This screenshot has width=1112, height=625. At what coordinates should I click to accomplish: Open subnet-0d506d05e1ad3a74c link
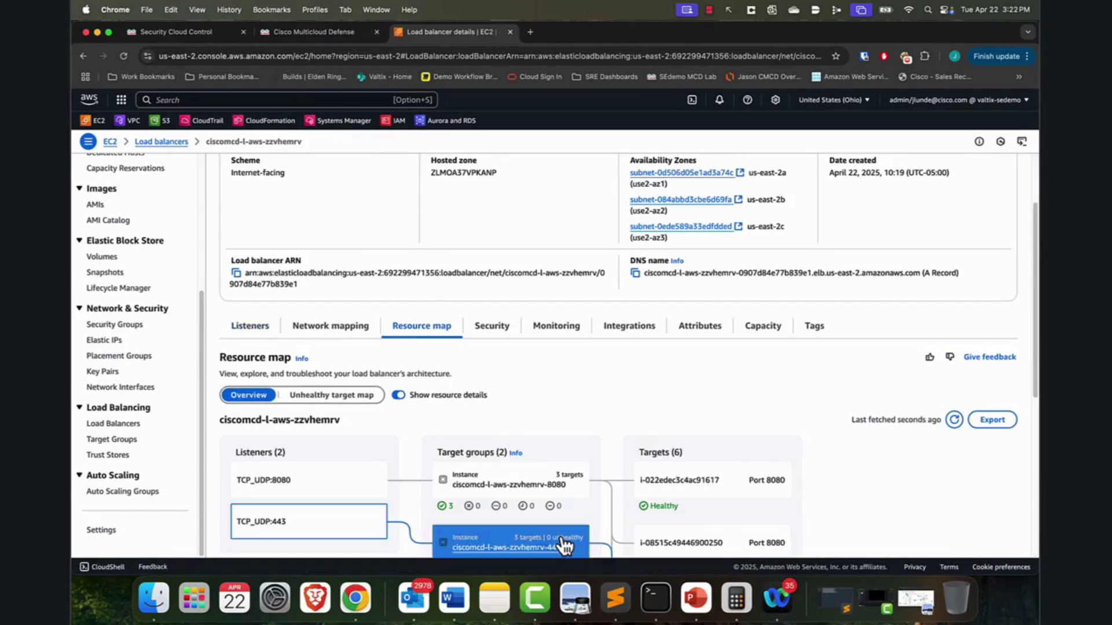tap(682, 172)
